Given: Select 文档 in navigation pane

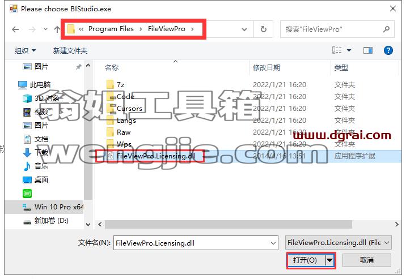Looking at the screenshot, I should point(36,139).
